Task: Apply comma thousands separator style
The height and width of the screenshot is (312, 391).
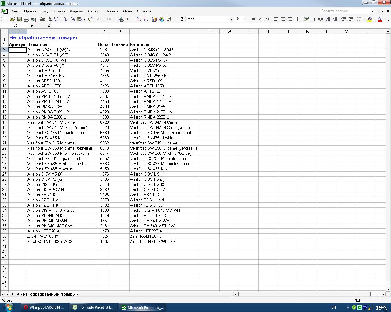Action: [320, 19]
